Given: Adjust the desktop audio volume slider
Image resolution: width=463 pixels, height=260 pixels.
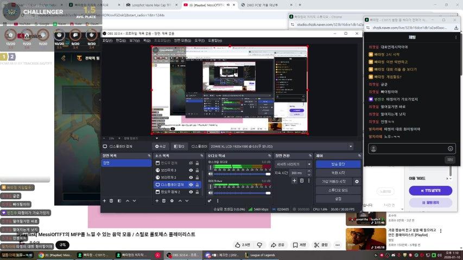Looking at the screenshot, I should 239,172.
